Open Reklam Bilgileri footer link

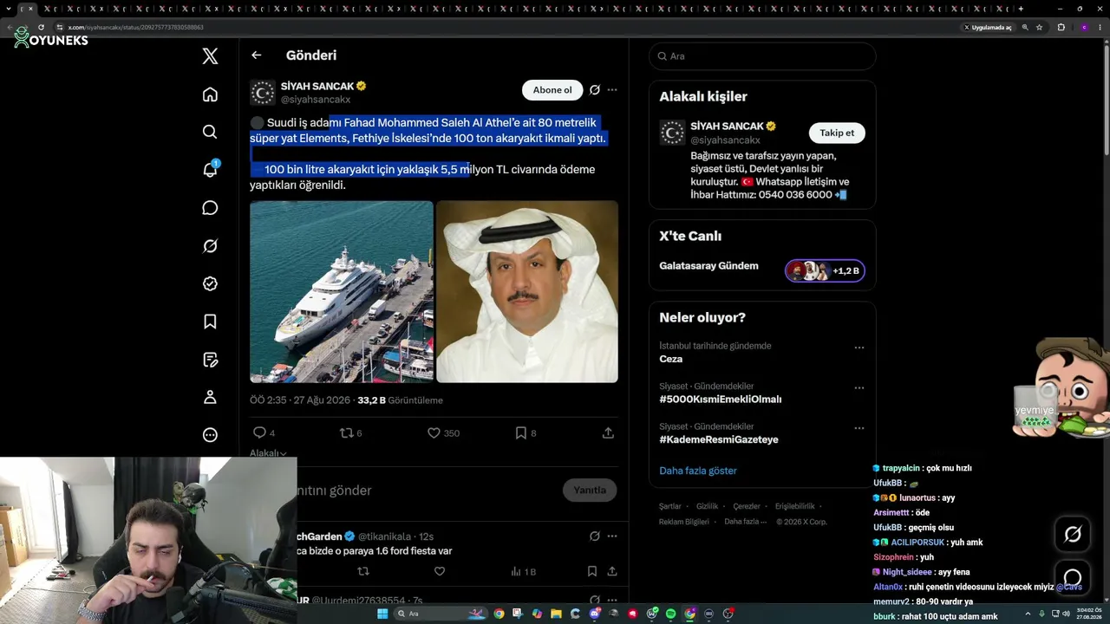(684, 522)
